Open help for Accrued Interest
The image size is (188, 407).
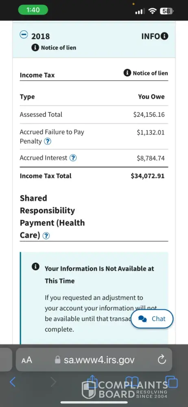[73, 158]
